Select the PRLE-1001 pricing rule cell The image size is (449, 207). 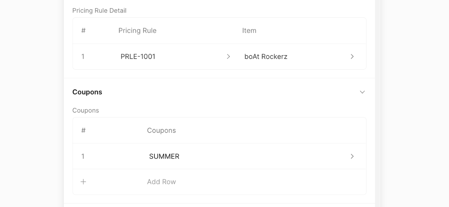[138, 57]
